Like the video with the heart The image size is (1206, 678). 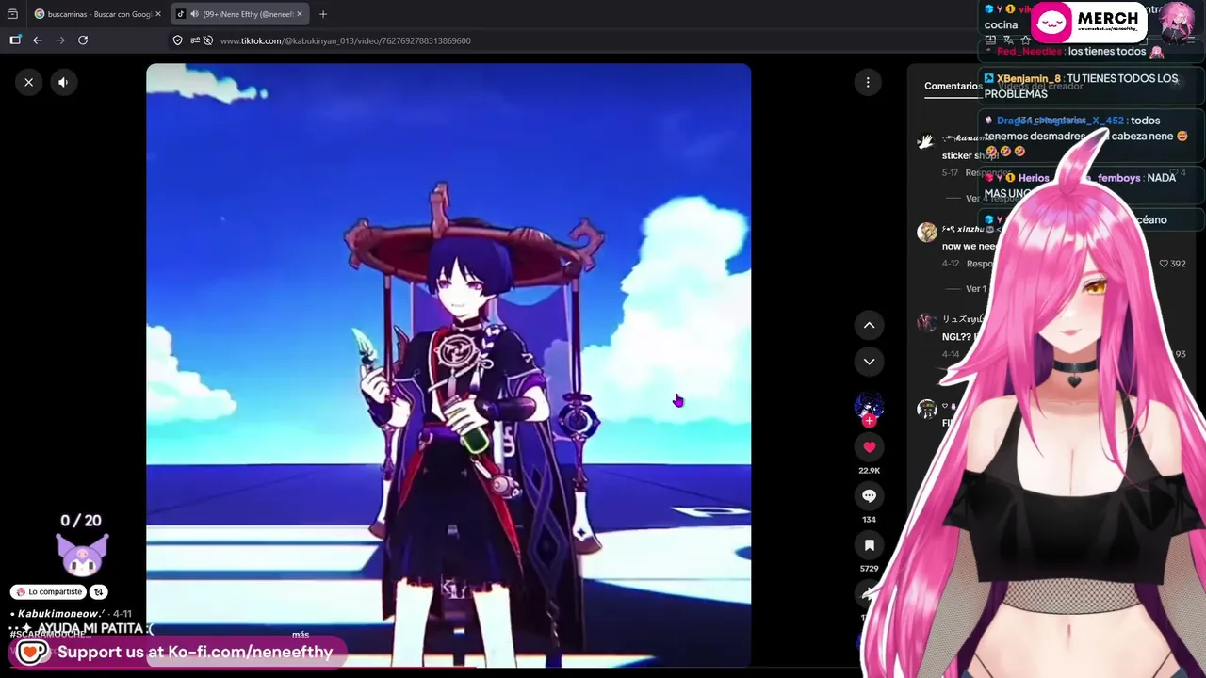(869, 447)
